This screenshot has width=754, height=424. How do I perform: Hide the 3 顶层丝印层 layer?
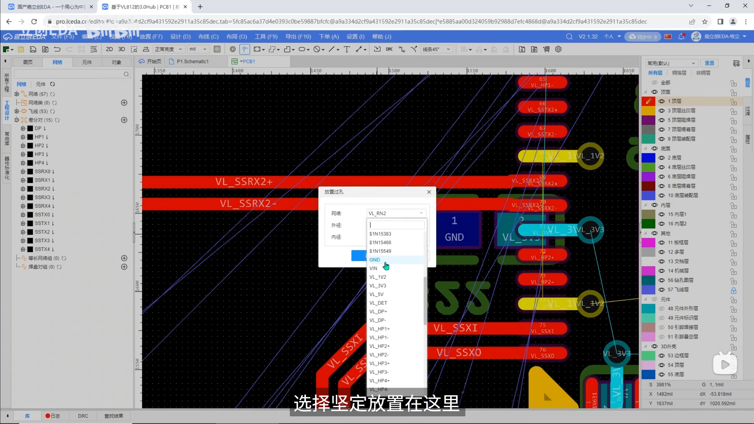point(662,111)
